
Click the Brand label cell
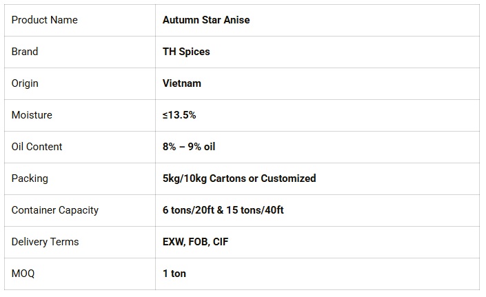[x=25, y=52]
